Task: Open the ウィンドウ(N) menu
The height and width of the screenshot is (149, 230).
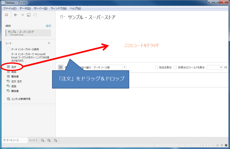Action: click(59, 8)
